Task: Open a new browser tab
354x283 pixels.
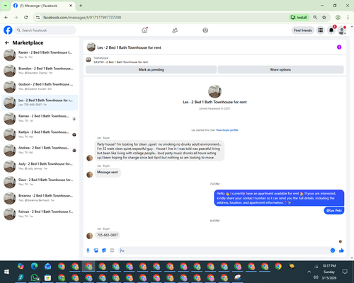Action: click(x=81, y=6)
